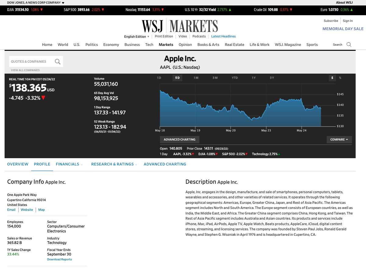This screenshot has height=275, width=366.
Task: Open the Download Reports link
Action: coord(59,259)
